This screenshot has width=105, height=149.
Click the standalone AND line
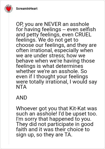[22, 98]
